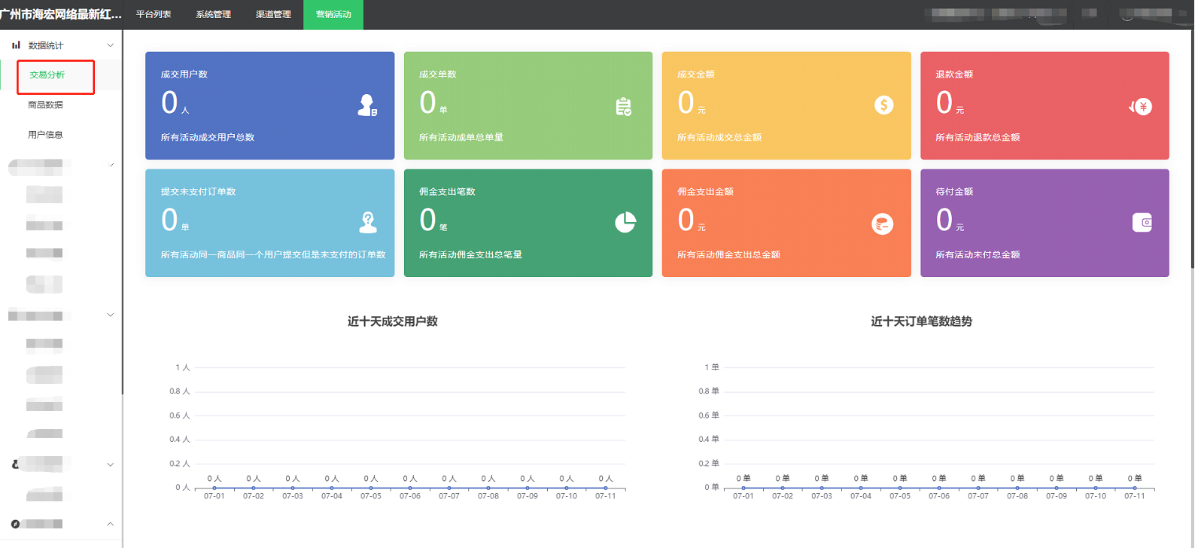Open 交易分析 in the sidebar

(47, 75)
